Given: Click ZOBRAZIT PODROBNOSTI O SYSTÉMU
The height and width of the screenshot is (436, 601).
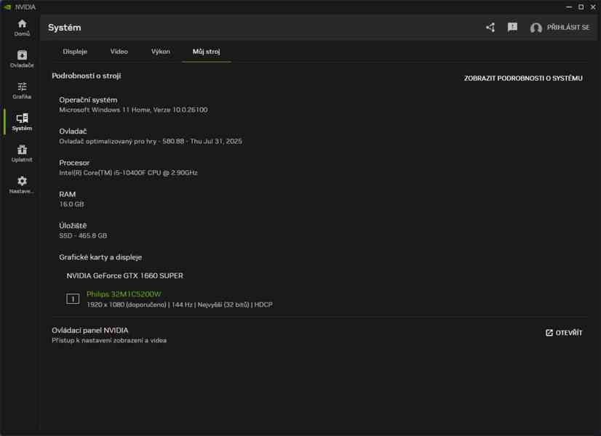Looking at the screenshot, I should pos(523,78).
